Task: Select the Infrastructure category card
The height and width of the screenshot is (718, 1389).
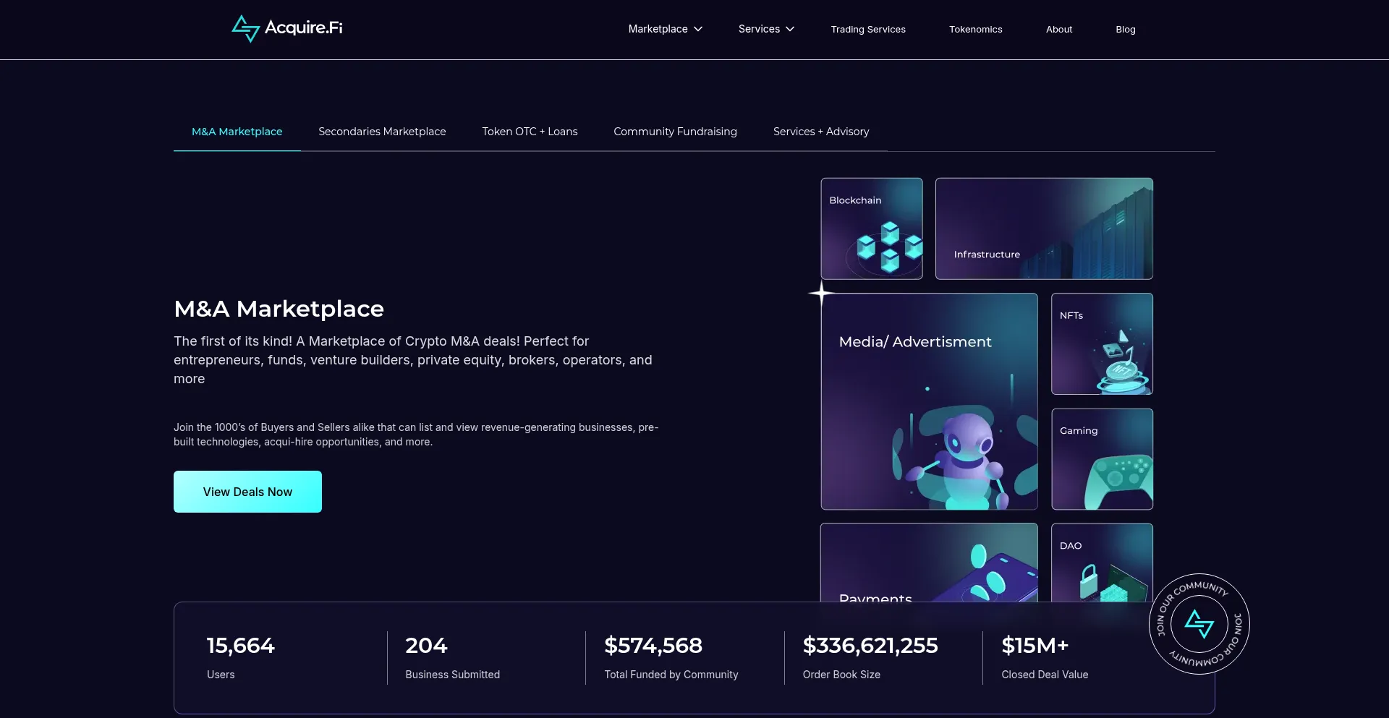Action: click(x=1044, y=228)
